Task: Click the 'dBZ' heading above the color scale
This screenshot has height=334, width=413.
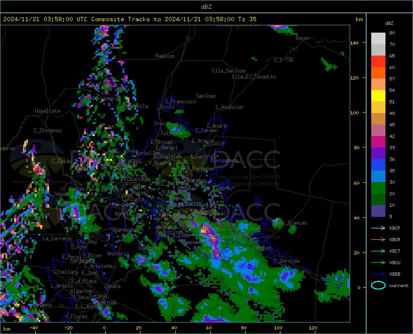Action: coord(389,23)
